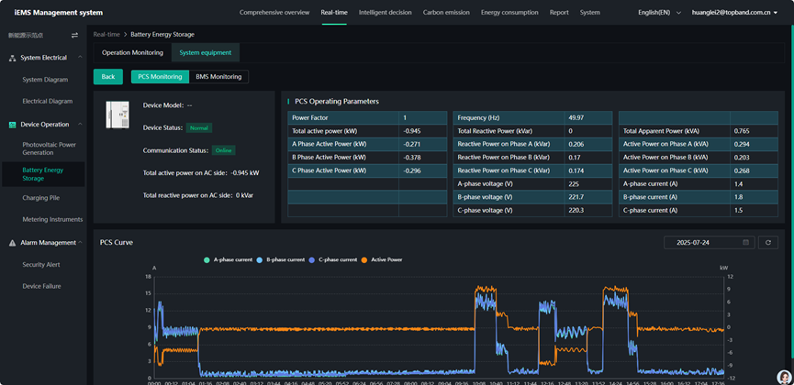Switch to BMS Monitoring view
Screen dimensions: 794x385
pyautogui.click(x=218, y=77)
